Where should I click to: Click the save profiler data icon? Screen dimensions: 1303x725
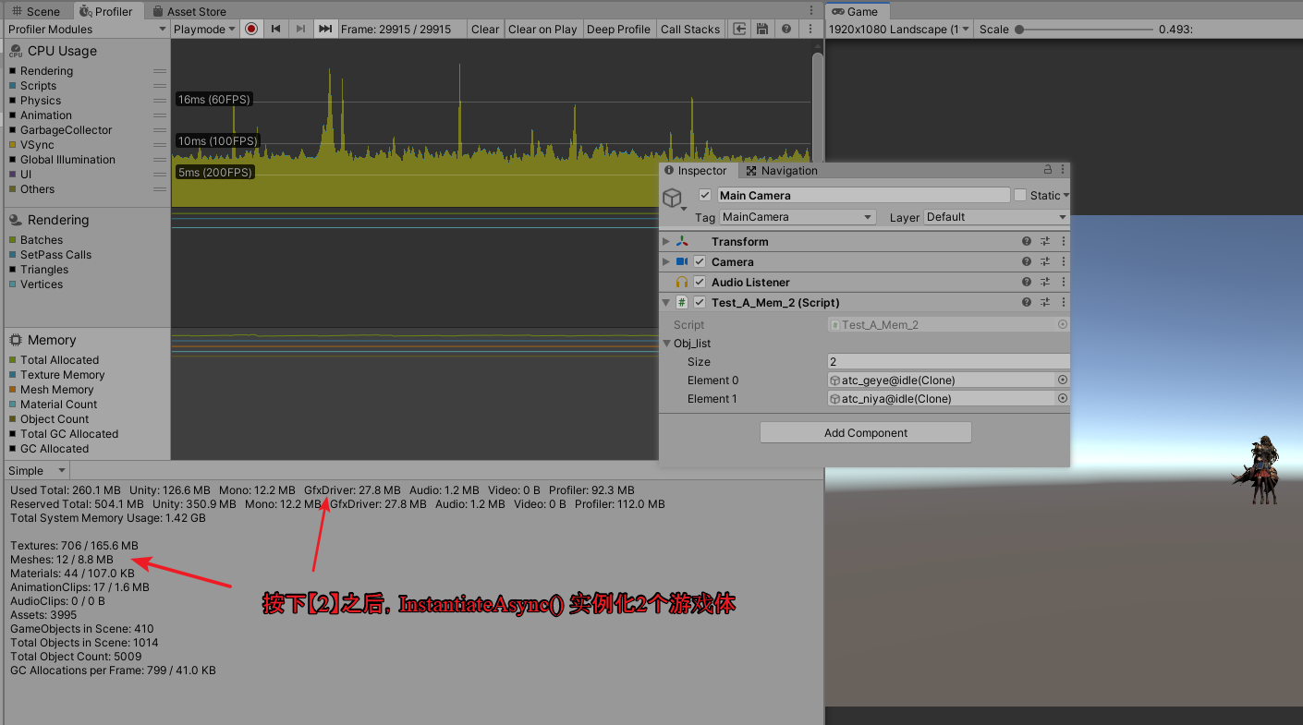pyautogui.click(x=761, y=29)
